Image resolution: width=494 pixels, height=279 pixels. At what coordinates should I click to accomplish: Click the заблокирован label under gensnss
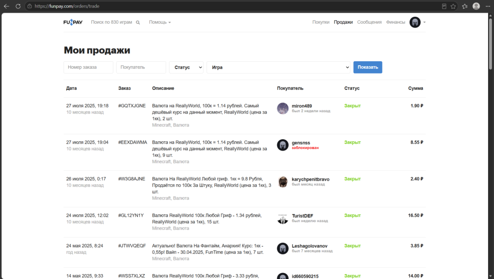[x=305, y=148]
